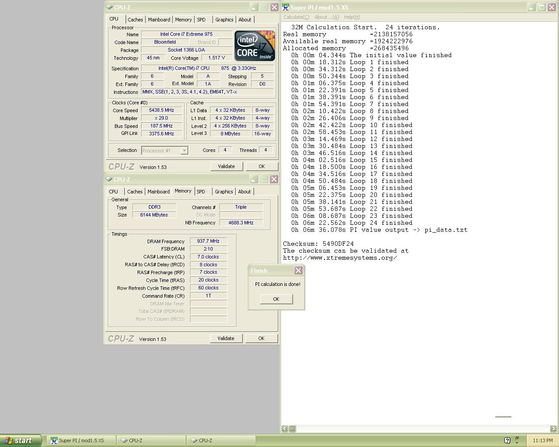559x447 pixels.
Task: Click the bottom CPU-Z window title icon
Action: click(109, 179)
